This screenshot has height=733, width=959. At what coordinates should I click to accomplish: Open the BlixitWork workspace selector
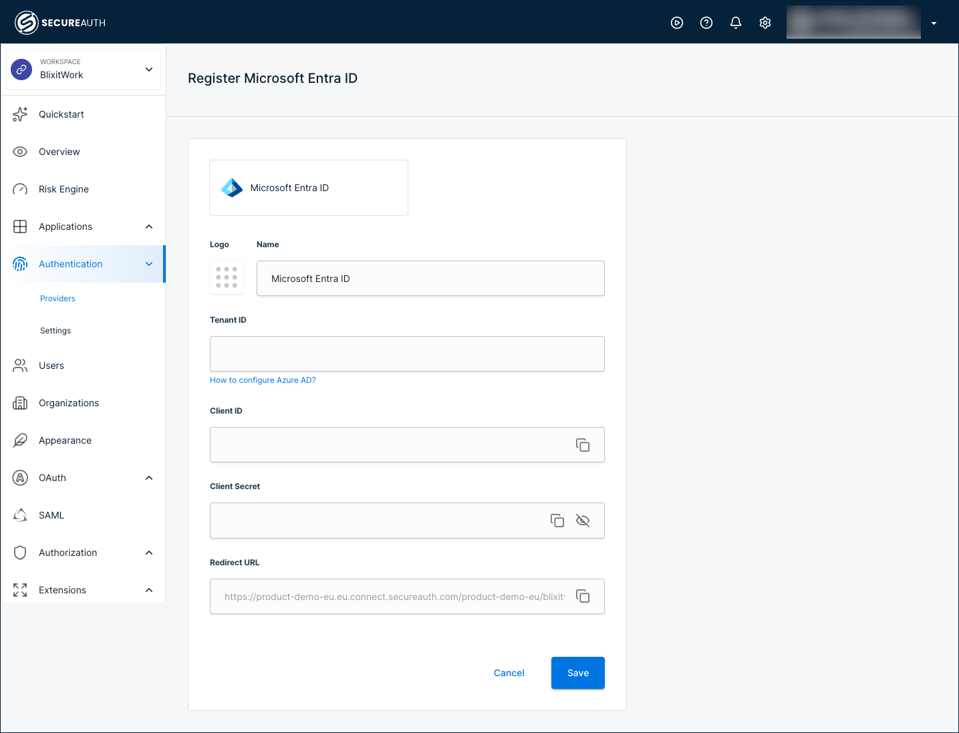[x=84, y=69]
